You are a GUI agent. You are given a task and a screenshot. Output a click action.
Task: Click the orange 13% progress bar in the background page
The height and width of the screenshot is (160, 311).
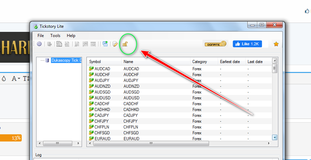[11, 138]
